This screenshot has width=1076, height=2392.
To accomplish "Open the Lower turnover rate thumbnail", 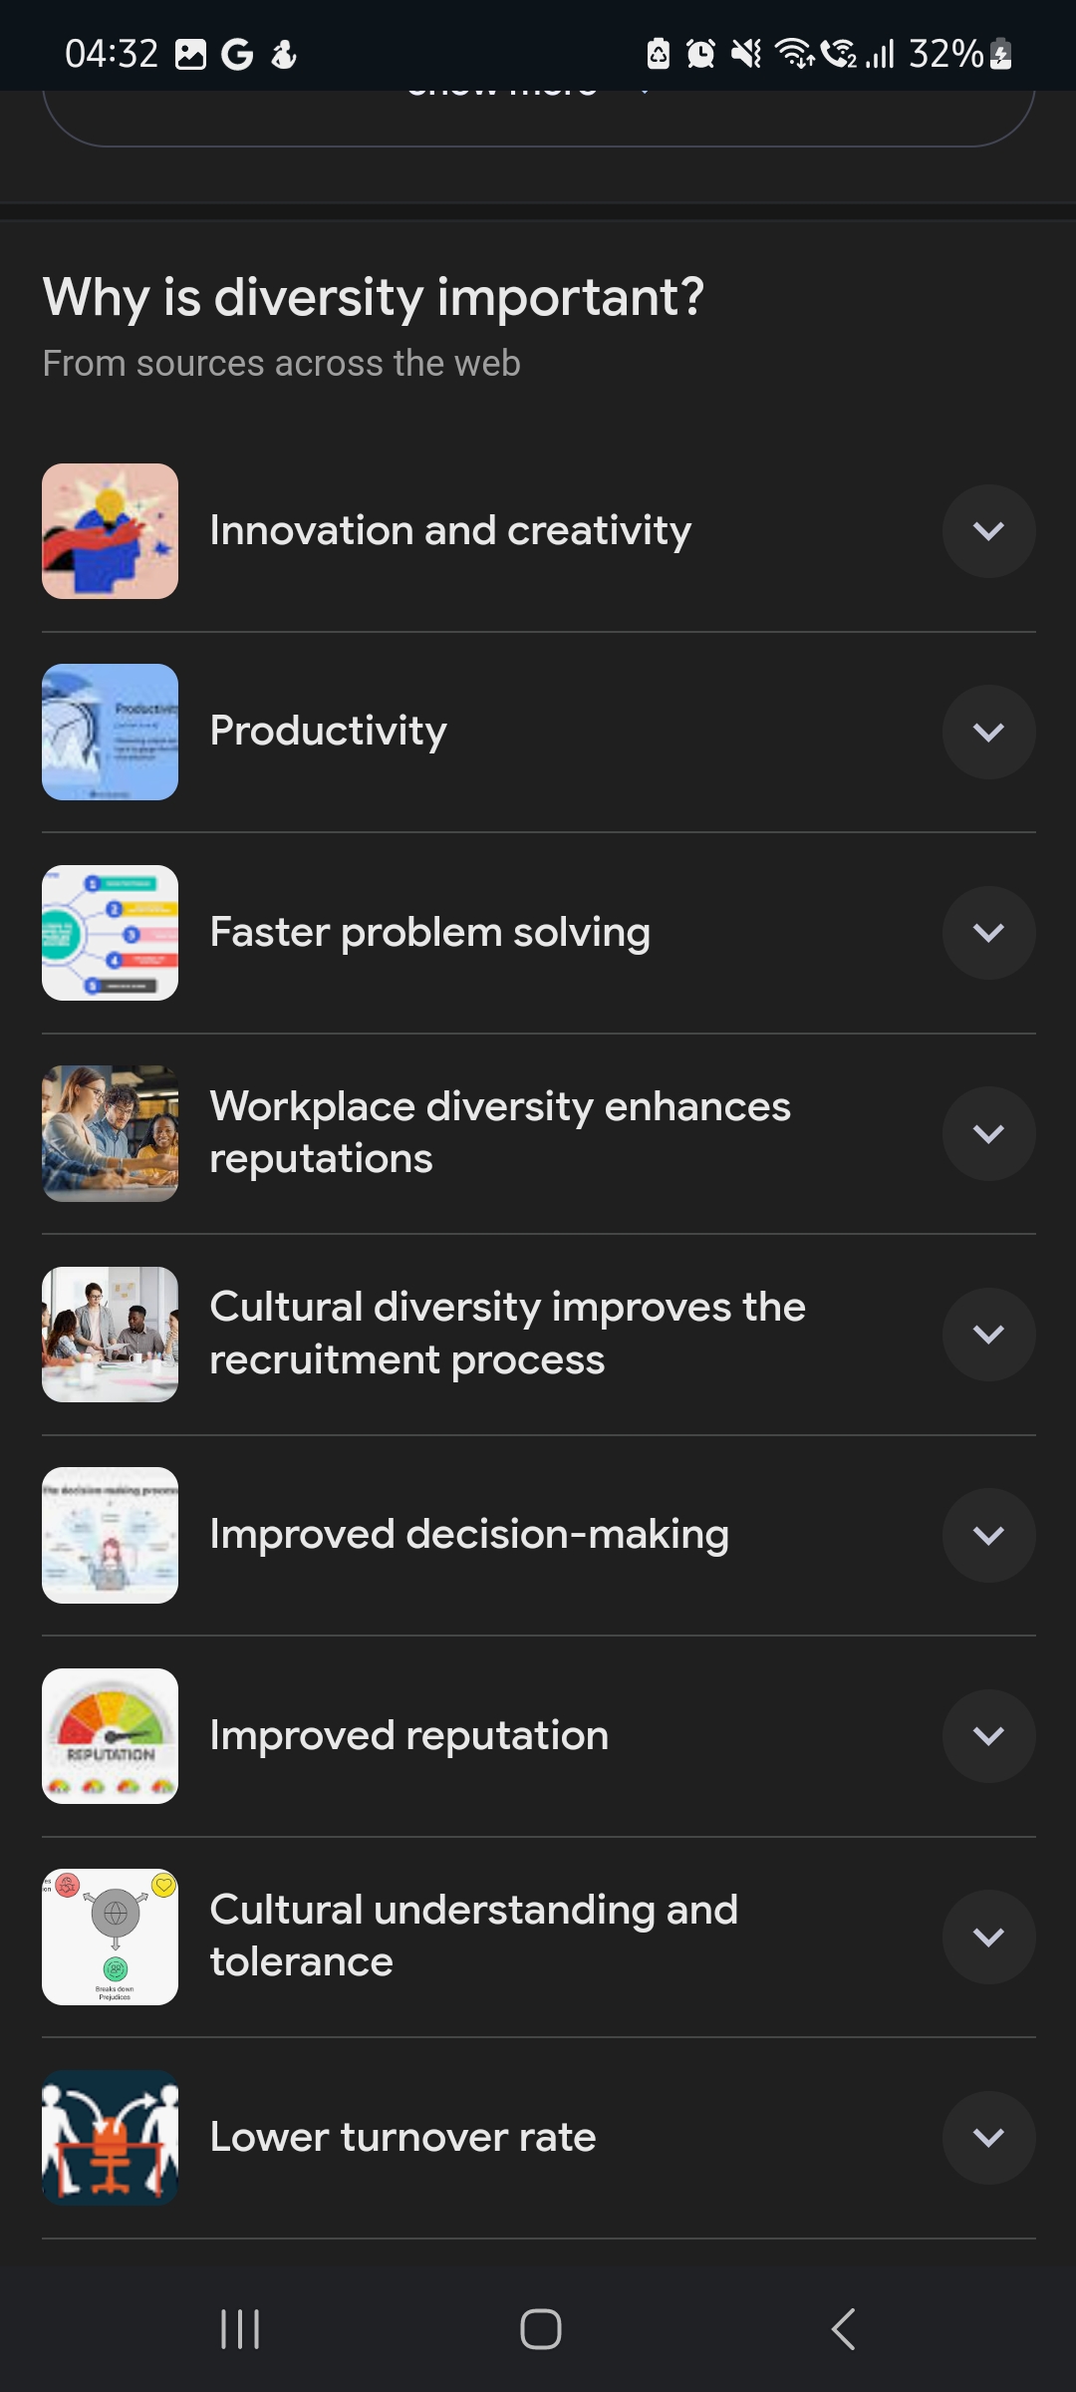I will point(110,2138).
